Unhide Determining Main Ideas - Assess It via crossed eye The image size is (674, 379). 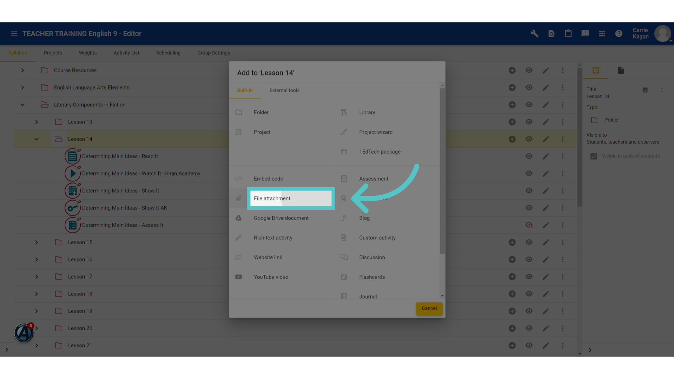pyautogui.click(x=529, y=225)
